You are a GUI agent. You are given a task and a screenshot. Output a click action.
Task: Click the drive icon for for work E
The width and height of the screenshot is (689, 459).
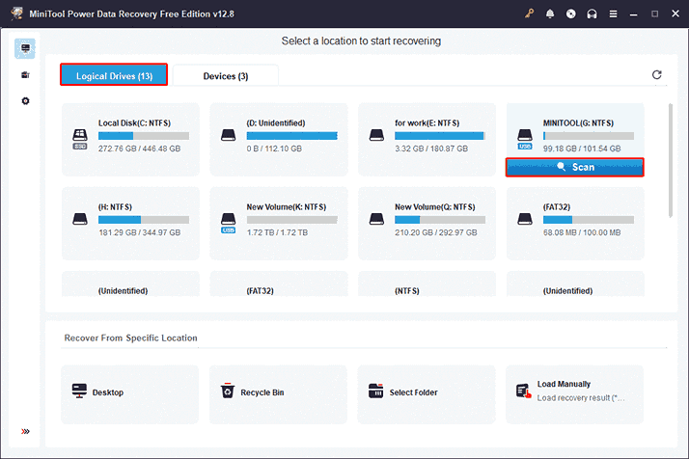tap(376, 135)
